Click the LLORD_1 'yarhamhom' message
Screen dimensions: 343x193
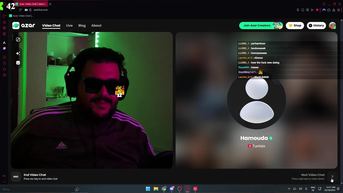tap(252, 43)
